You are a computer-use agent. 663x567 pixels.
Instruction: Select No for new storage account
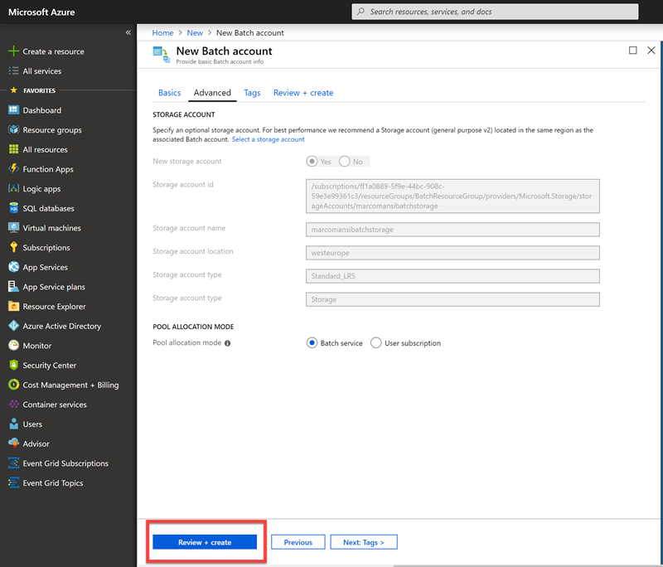345,162
